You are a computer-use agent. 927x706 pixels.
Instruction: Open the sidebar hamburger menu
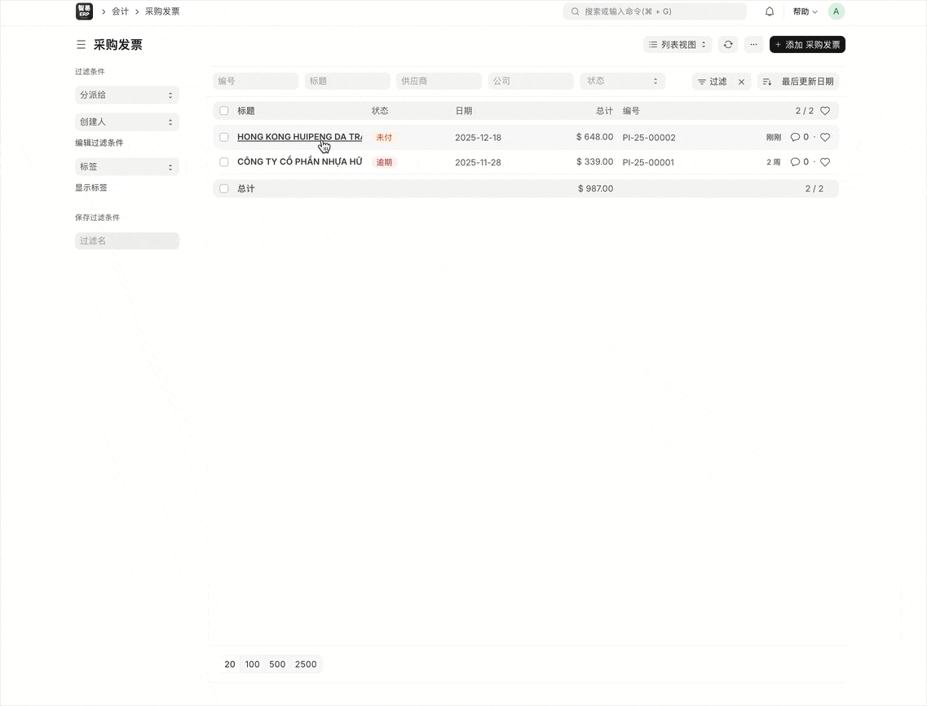coord(81,45)
